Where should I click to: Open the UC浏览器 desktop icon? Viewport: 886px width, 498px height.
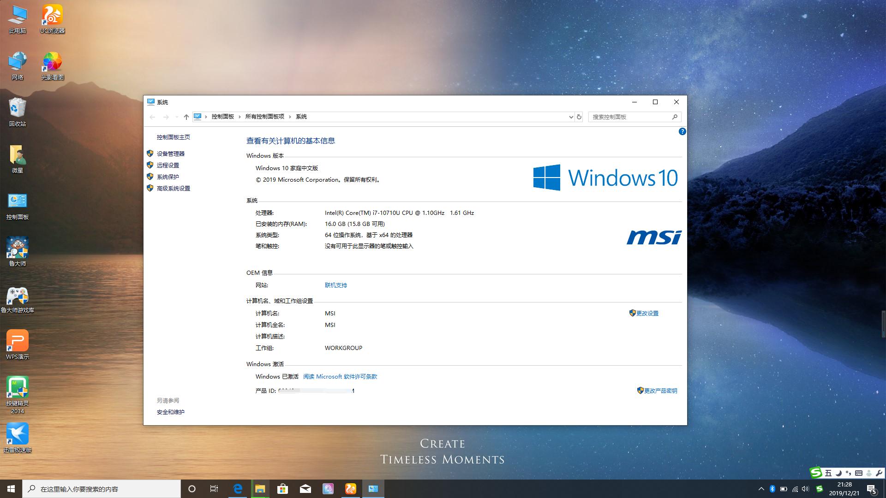[x=52, y=17]
